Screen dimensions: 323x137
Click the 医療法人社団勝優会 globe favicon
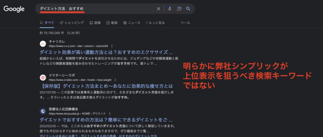(x=43, y=111)
